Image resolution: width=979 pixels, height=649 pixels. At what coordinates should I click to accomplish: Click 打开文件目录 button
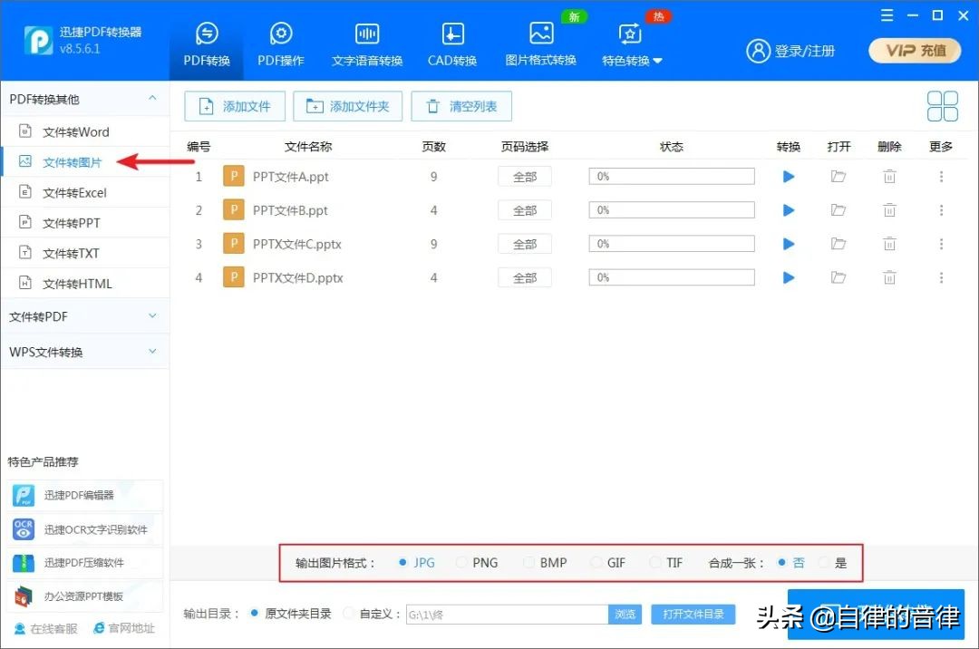coord(693,614)
